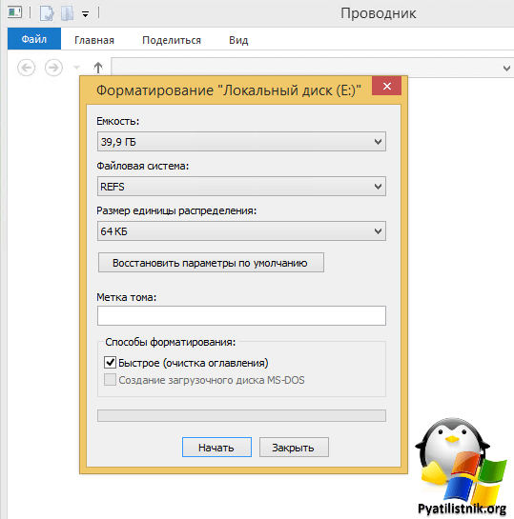The height and width of the screenshot is (519, 514).
Task: Go up one folder level arrow
Action: pyautogui.click(x=98, y=68)
